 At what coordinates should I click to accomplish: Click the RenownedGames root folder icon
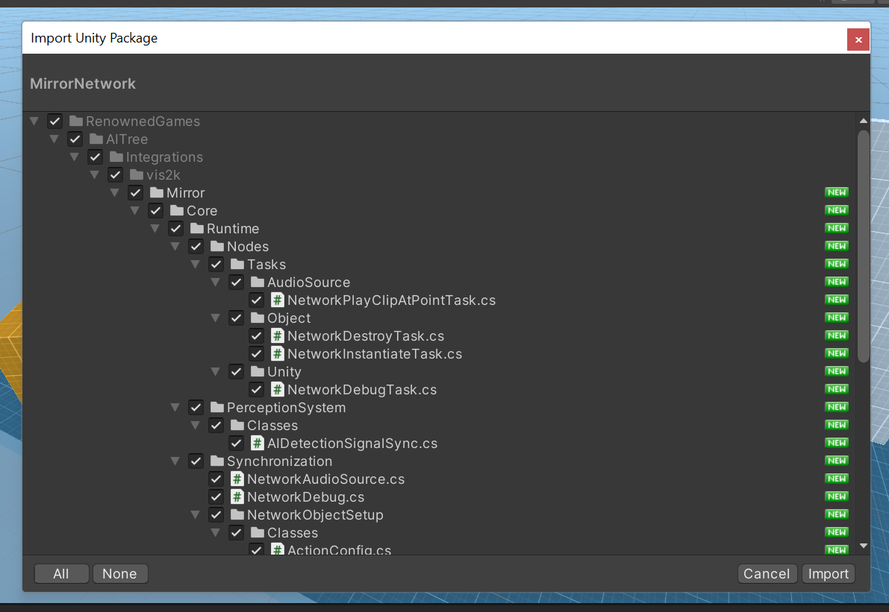[75, 122]
